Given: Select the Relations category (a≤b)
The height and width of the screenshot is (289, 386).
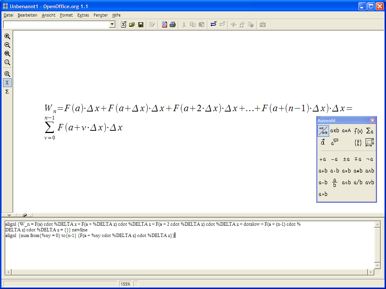Looking at the screenshot, I should [x=334, y=131].
